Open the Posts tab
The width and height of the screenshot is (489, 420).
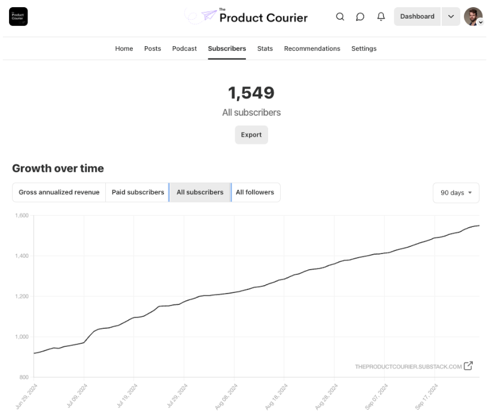point(153,49)
